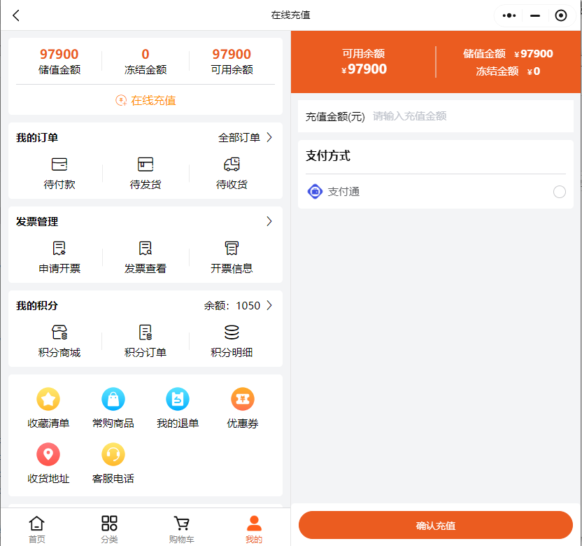Open 收藏清单 favorites star icon

48,399
